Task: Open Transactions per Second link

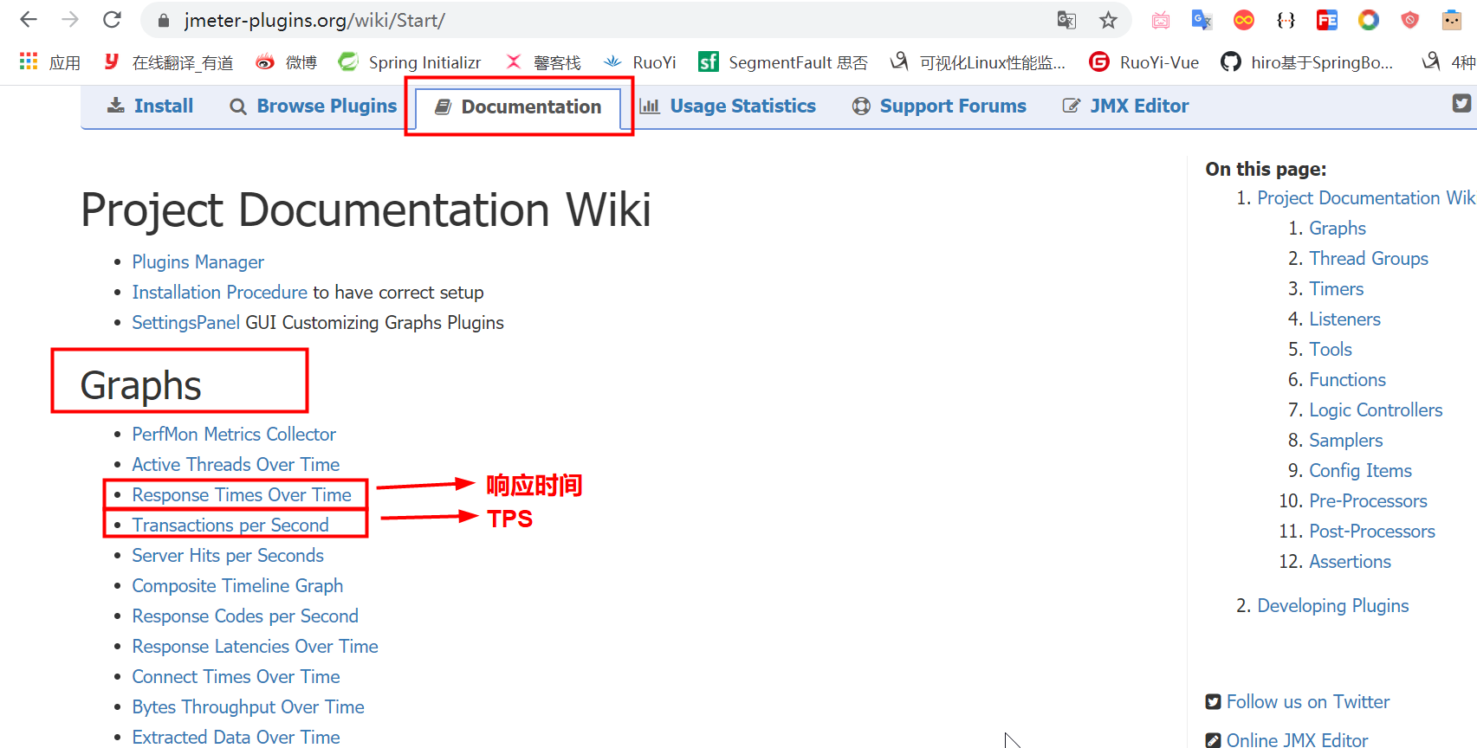Action: tap(230, 525)
